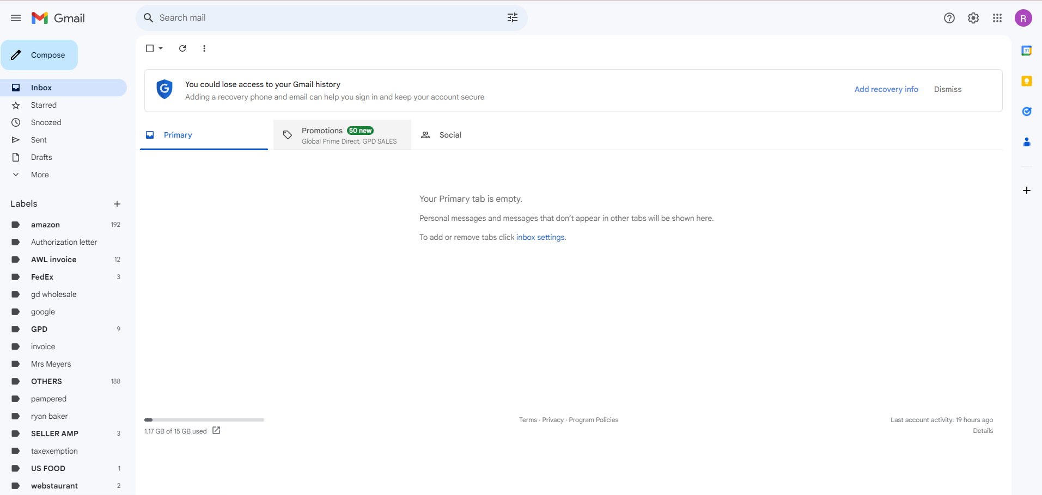Dismiss the recovery warning banner
This screenshot has height=495, width=1042.
click(948, 89)
